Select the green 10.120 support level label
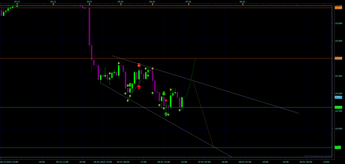The width and height of the screenshot is (345, 164). [338, 107]
